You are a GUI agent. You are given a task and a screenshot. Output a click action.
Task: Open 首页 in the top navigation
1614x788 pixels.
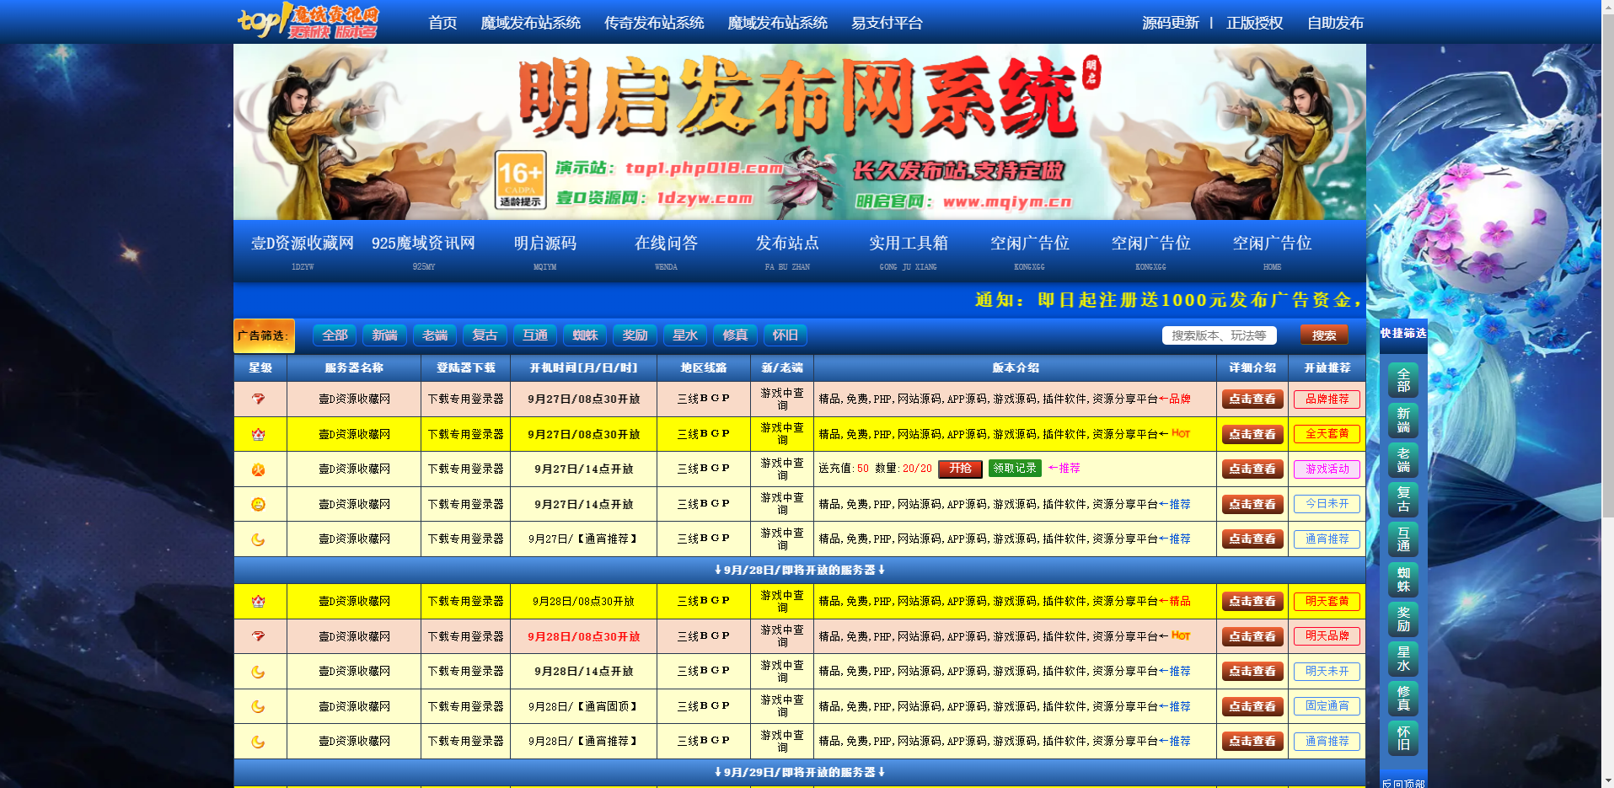pos(442,23)
